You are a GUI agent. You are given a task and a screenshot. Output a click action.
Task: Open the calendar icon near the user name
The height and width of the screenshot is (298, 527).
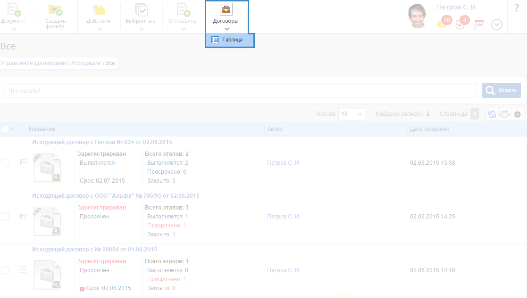click(478, 24)
